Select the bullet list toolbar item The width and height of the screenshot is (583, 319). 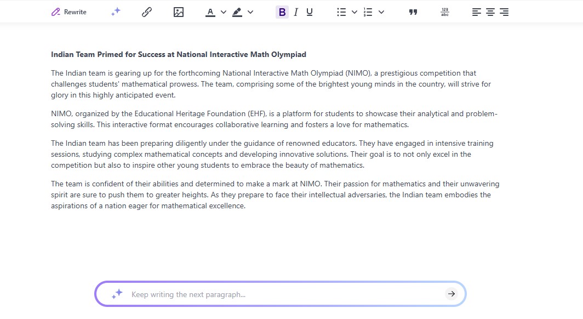[x=341, y=12]
